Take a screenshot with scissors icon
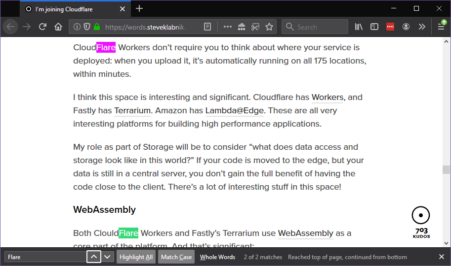 click(x=255, y=27)
